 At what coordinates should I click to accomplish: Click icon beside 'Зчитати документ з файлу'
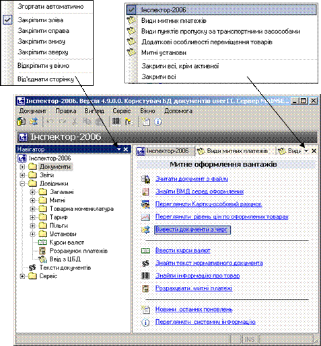146,179
